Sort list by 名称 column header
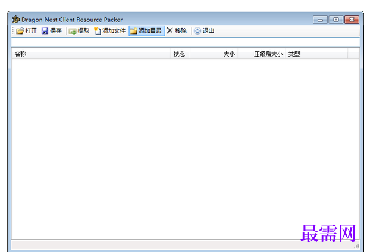367x252 pixels. (x=91, y=54)
